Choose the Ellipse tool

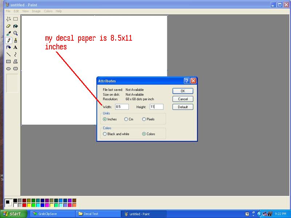click(8, 69)
